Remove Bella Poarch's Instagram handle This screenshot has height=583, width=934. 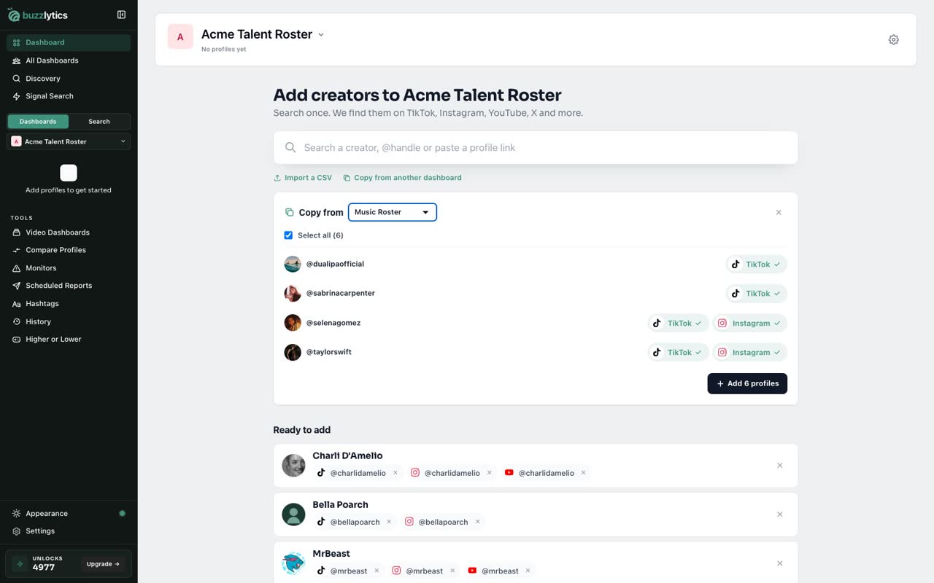pyautogui.click(x=477, y=522)
